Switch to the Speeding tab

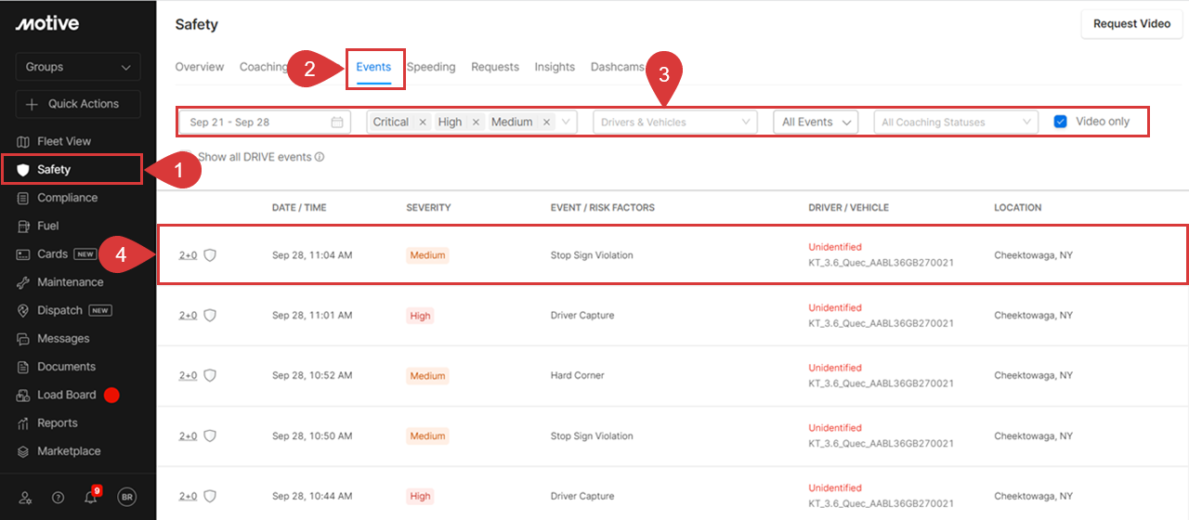click(x=431, y=67)
